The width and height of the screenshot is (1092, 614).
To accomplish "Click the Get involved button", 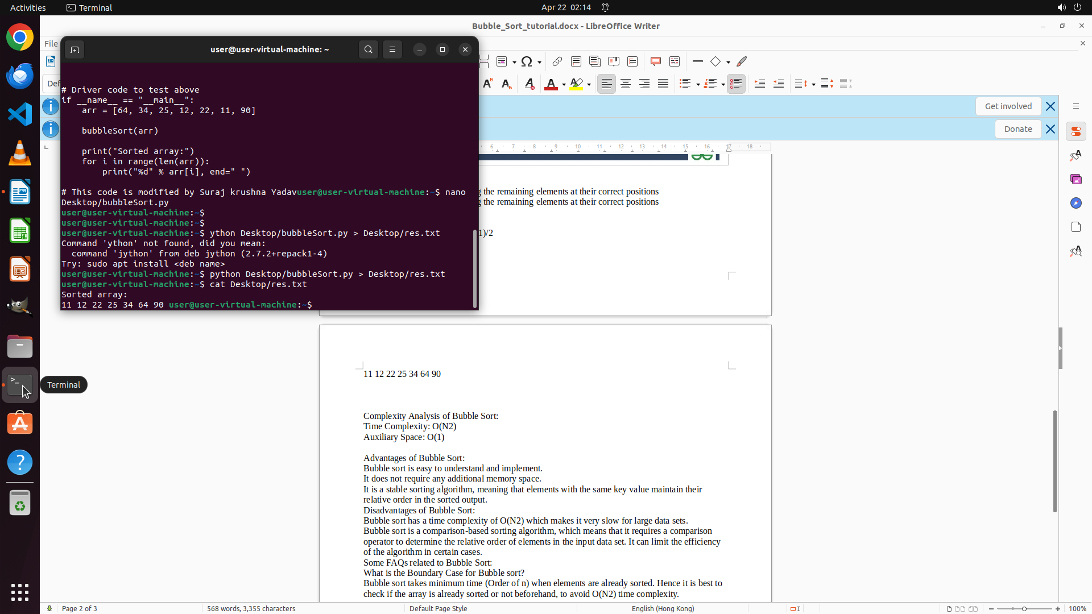I will (x=1008, y=106).
